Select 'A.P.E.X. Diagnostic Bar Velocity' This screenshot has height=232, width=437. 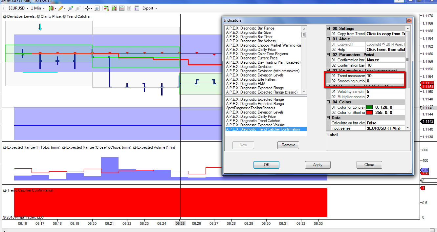[x=251, y=41]
